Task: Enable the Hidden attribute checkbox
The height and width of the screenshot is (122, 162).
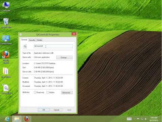Action: 48,93
